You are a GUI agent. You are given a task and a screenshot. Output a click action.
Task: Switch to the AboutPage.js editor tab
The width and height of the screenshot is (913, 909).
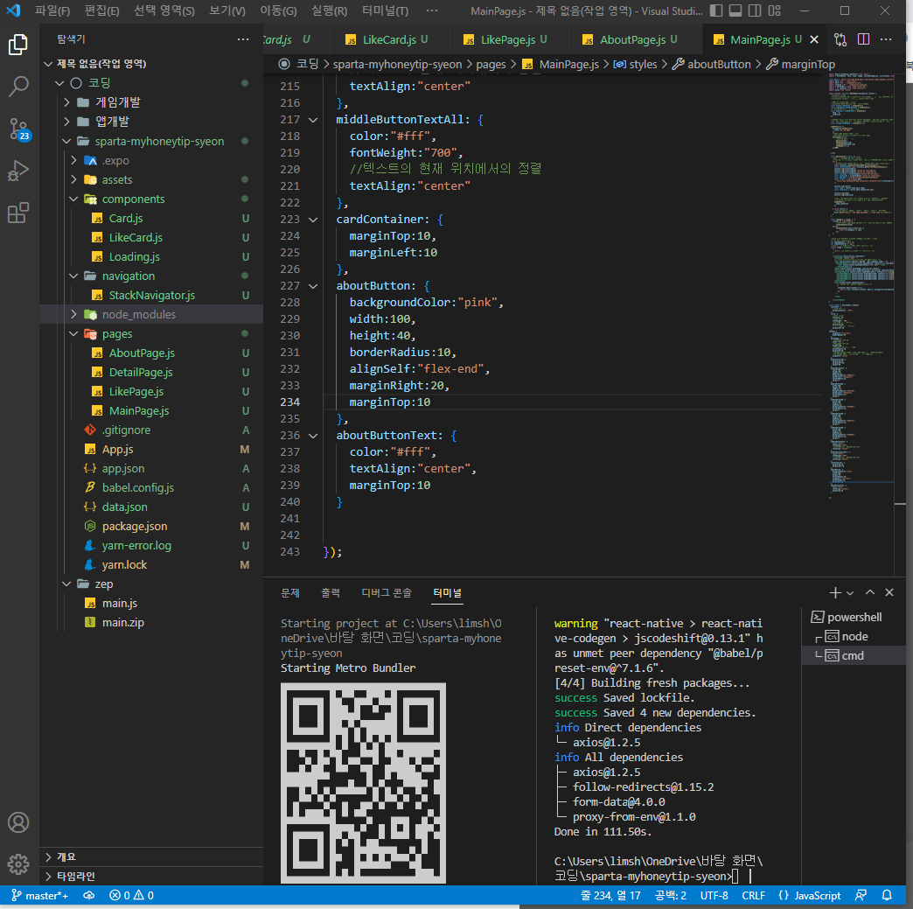point(637,39)
